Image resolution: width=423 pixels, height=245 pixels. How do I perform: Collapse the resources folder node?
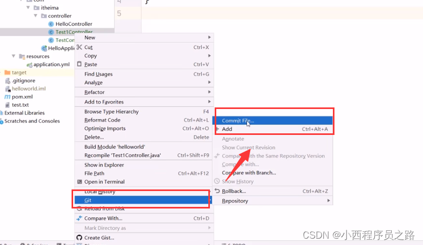(x=13, y=56)
